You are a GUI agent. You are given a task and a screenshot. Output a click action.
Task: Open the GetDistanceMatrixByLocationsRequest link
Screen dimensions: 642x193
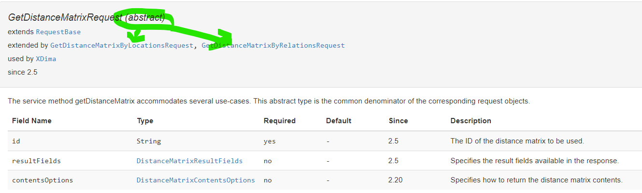coord(121,46)
